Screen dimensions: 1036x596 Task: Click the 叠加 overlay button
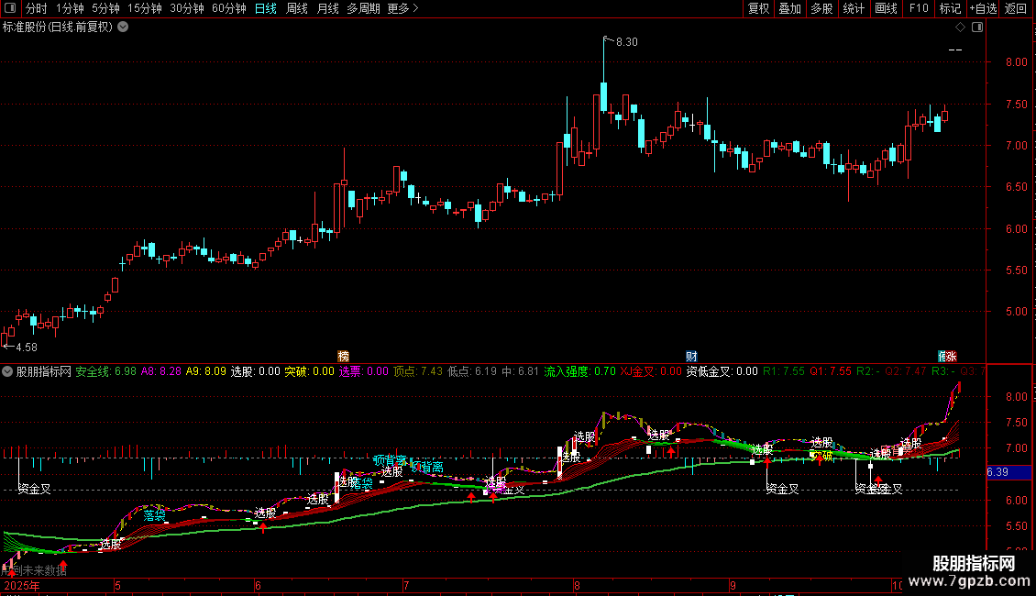[x=790, y=8]
